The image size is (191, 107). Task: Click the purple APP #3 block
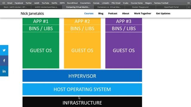point(124,21)
